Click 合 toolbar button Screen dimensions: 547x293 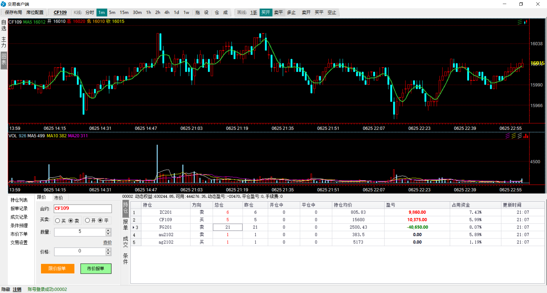(x=217, y=13)
